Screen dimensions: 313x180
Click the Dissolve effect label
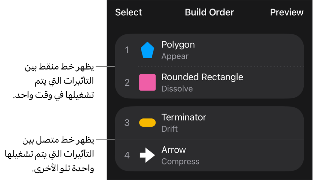(177, 89)
